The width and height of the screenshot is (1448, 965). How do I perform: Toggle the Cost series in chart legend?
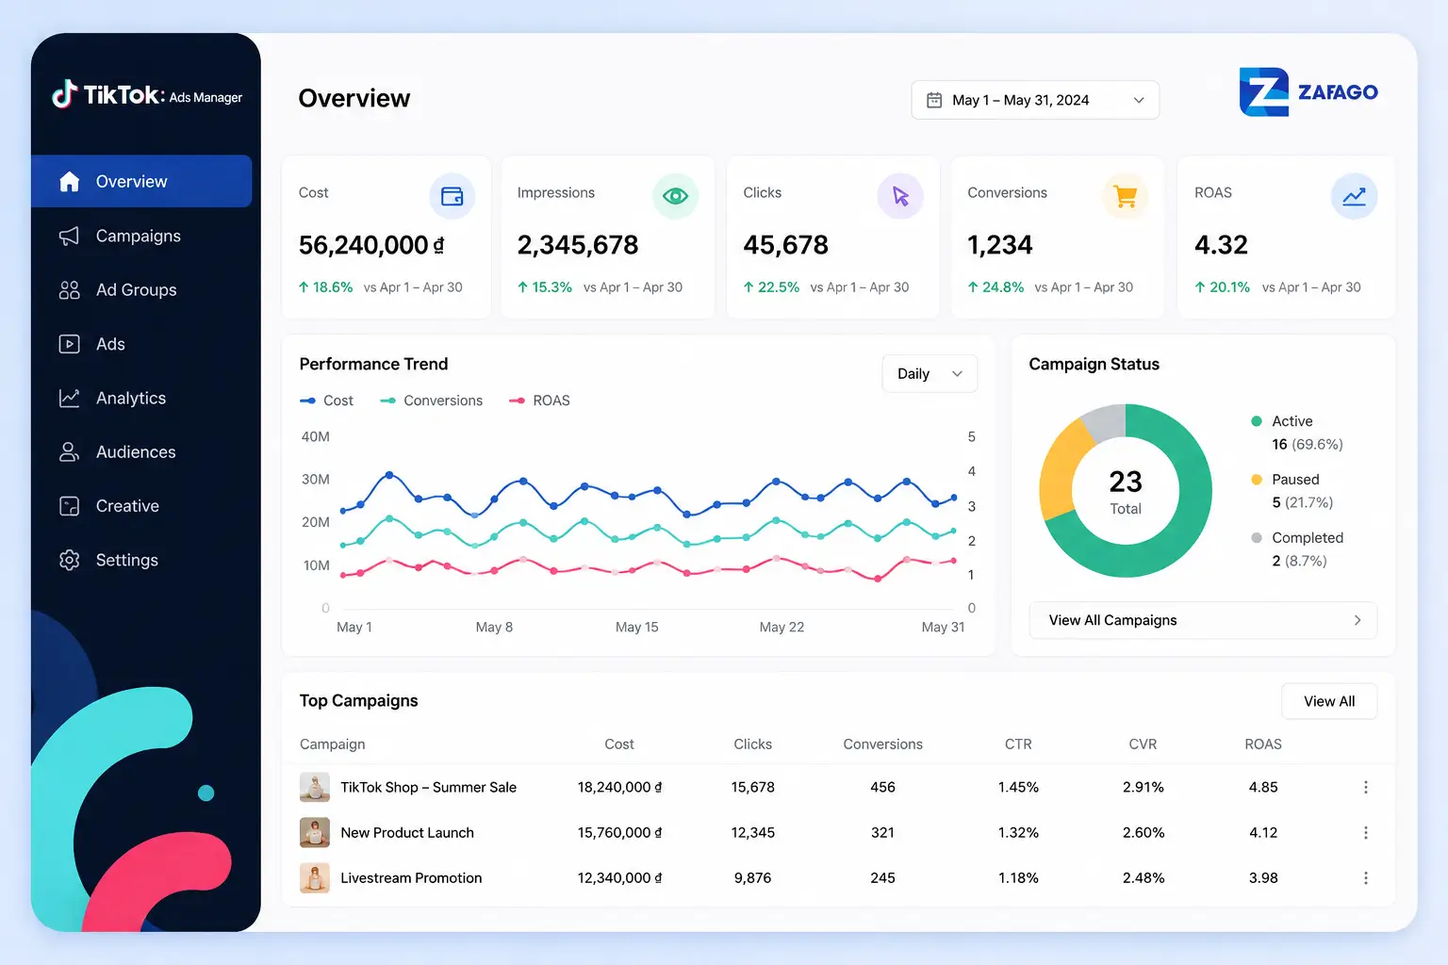[326, 401]
